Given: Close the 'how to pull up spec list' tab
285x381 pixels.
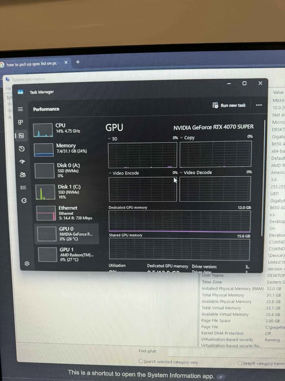Looking at the screenshot, I should [66, 62].
